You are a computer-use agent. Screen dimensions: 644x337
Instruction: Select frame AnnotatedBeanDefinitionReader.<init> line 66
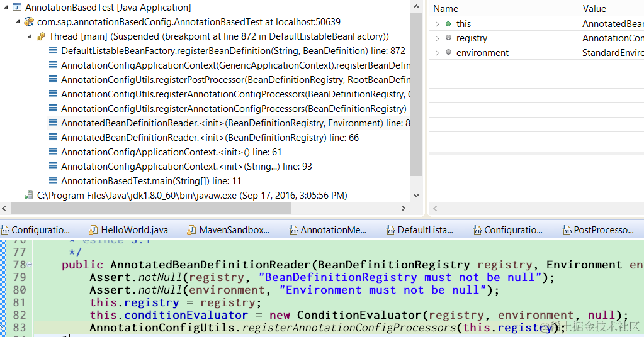coord(210,137)
